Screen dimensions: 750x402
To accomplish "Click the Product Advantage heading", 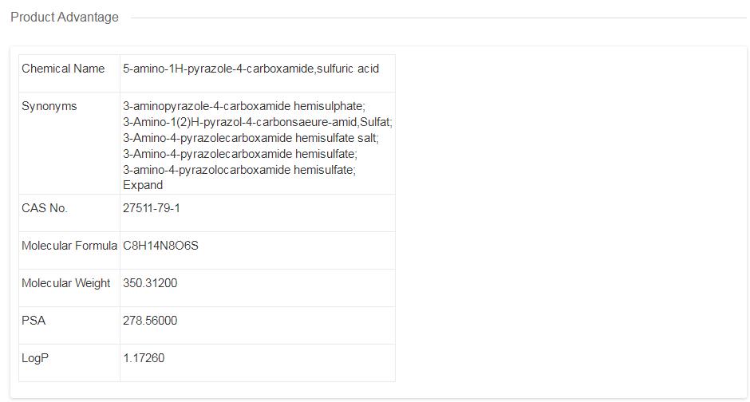I will point(65,18).
